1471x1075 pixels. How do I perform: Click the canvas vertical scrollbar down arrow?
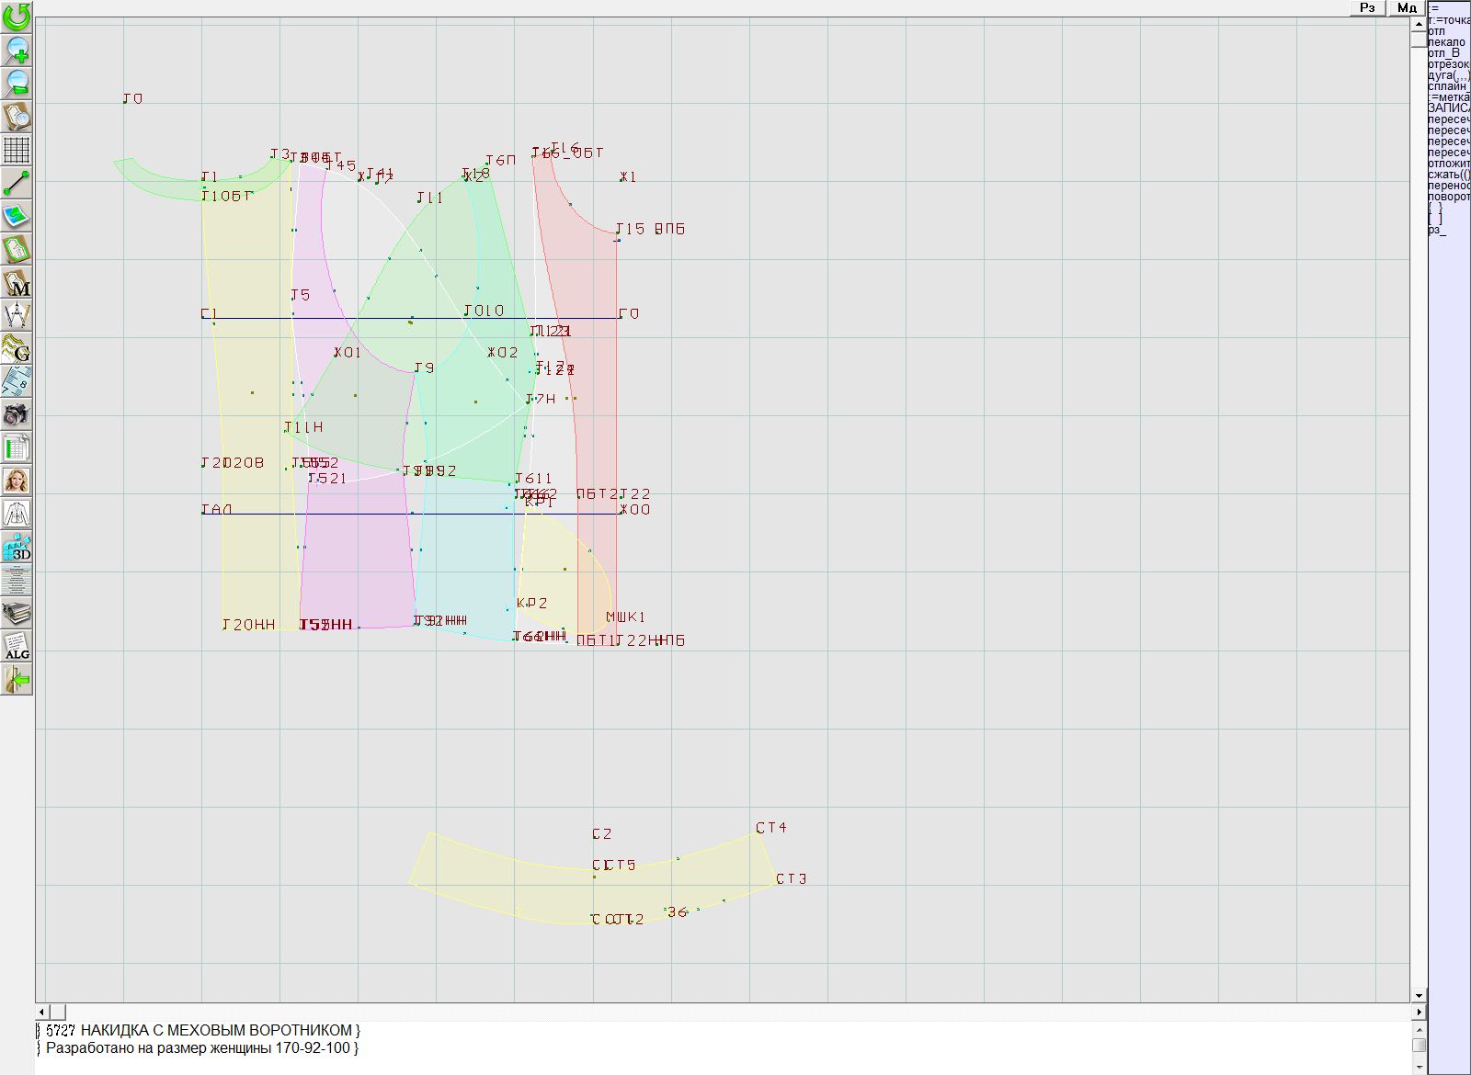tap(1419, 995)
